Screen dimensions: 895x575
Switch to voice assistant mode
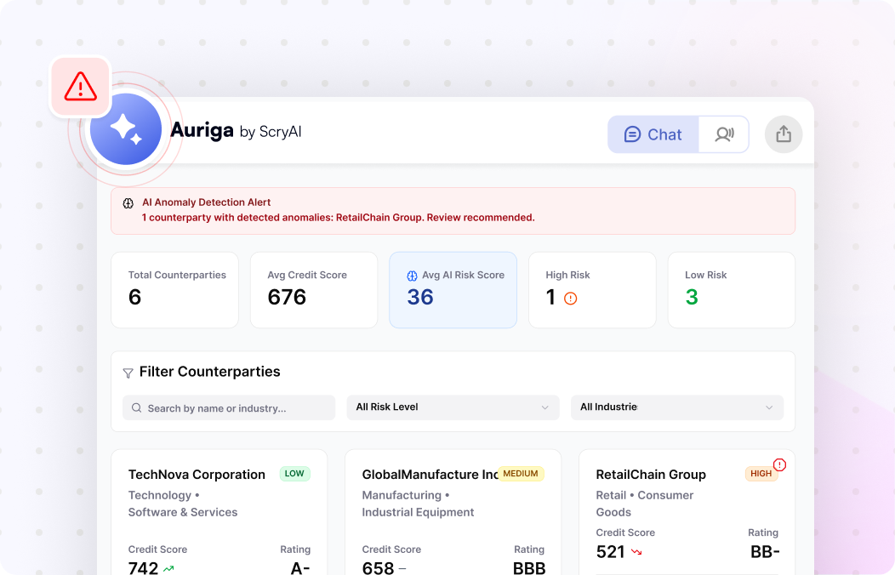[x=724, y=134]
